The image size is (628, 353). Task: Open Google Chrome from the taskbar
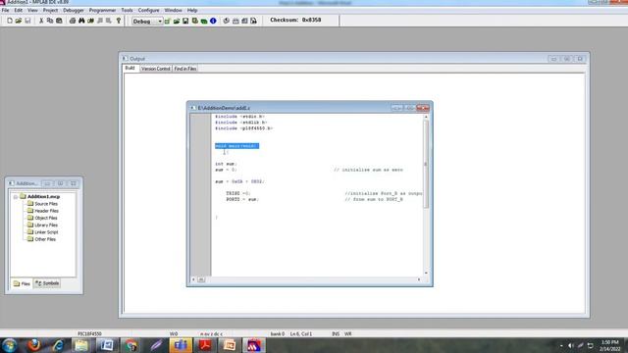[x=131, y=345]
